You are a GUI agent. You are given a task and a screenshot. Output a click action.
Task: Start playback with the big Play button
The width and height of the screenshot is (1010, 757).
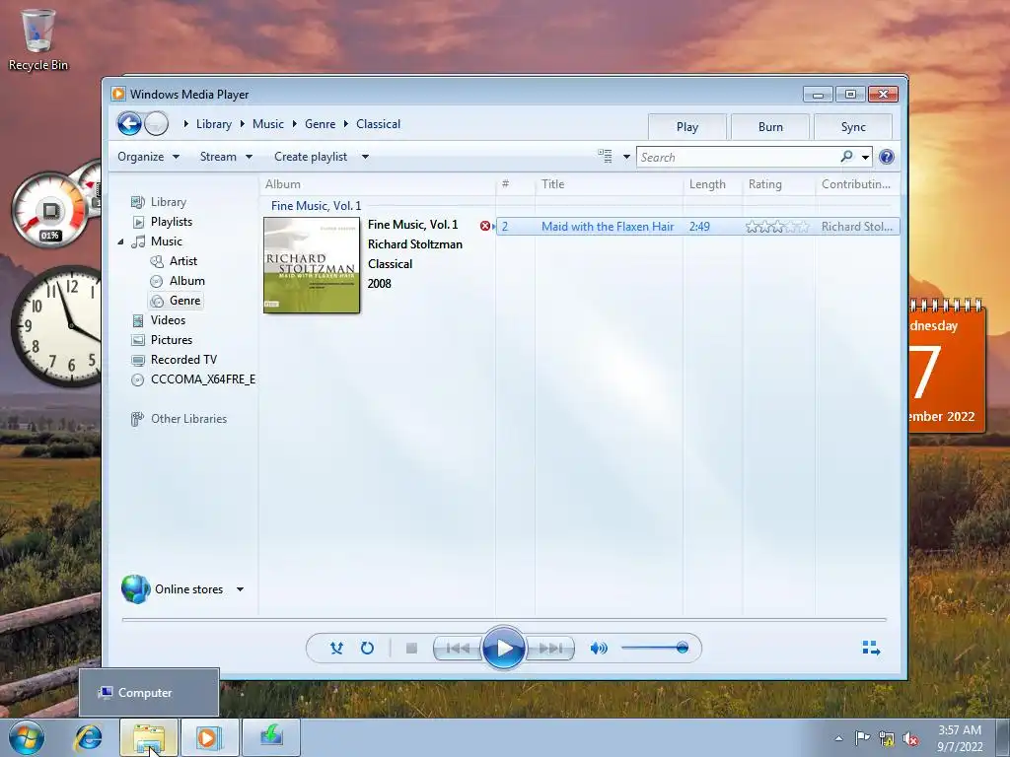tap(504, 649)
